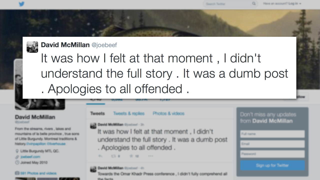Open more options ellipsis on tweet
320x180 pixels.
[x=150, y=156]
